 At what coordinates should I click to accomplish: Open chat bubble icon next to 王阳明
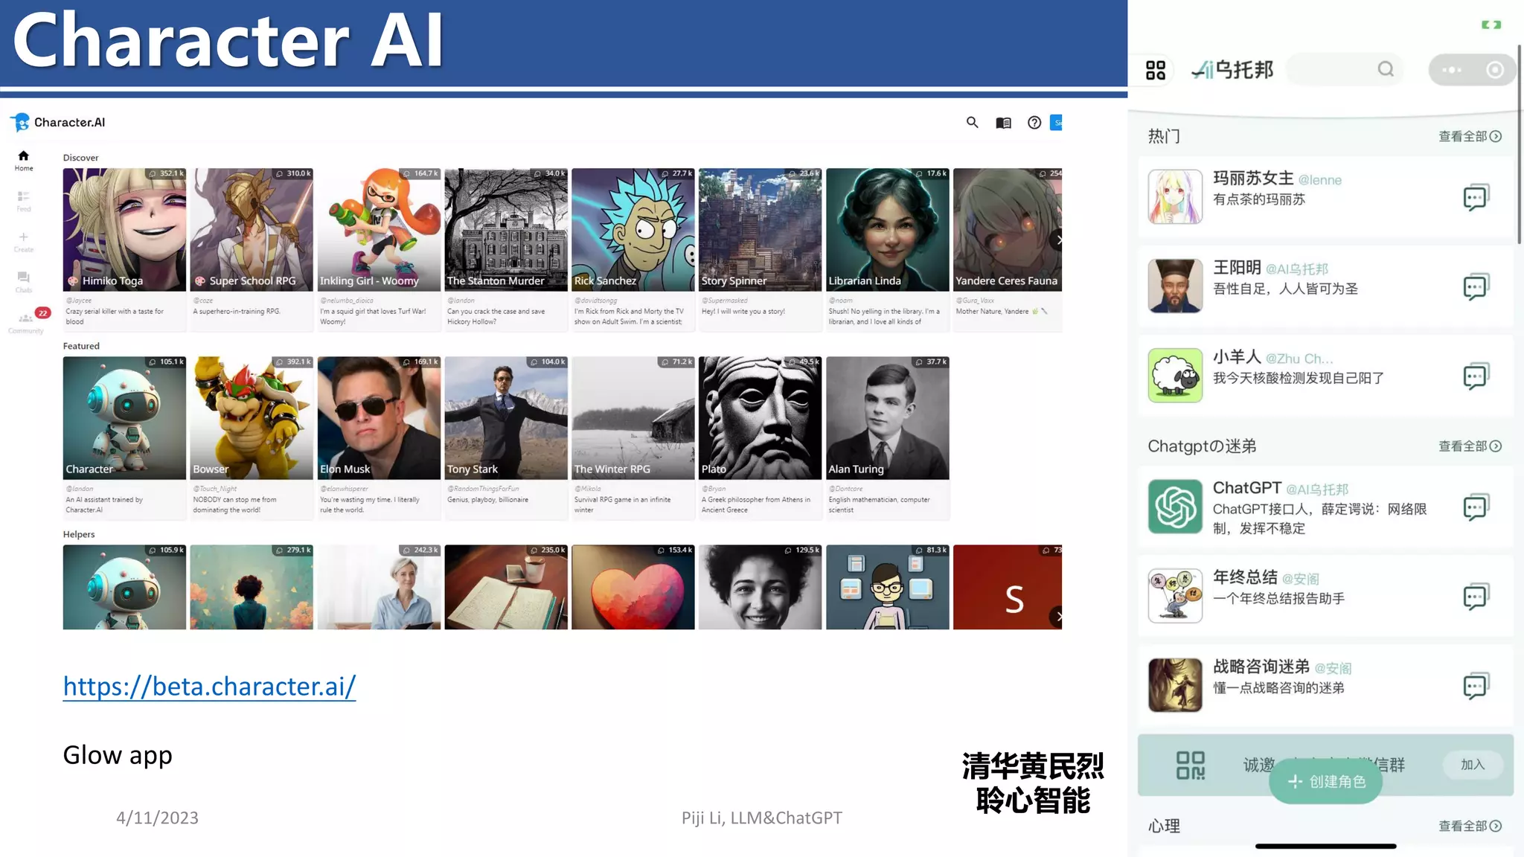1475,287
